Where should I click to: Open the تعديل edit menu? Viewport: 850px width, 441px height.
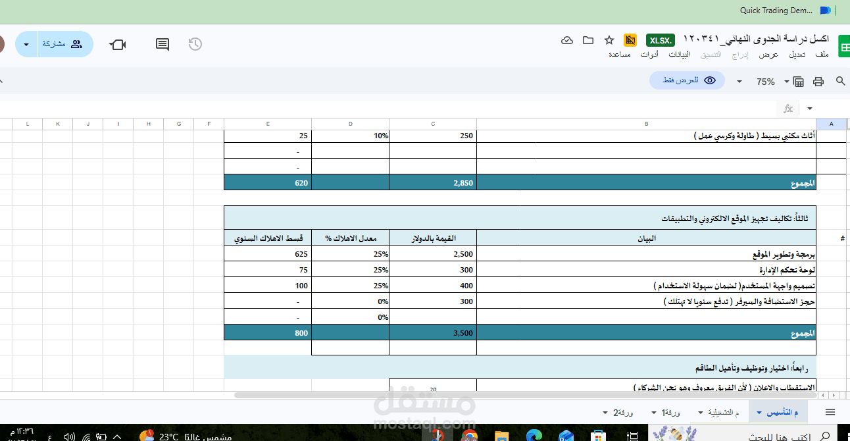797,54
